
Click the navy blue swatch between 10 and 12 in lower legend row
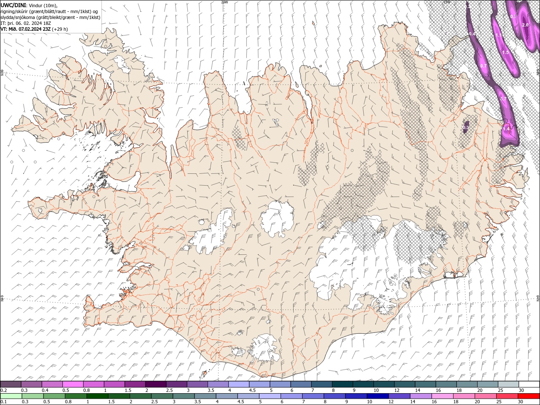coord(378,396)
